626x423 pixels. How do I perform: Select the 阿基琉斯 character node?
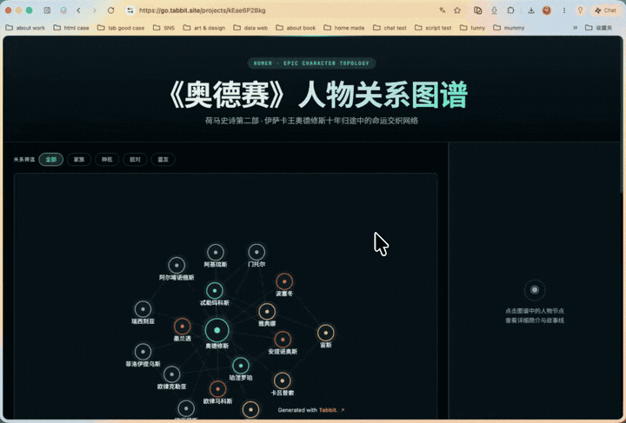(216, 253)
